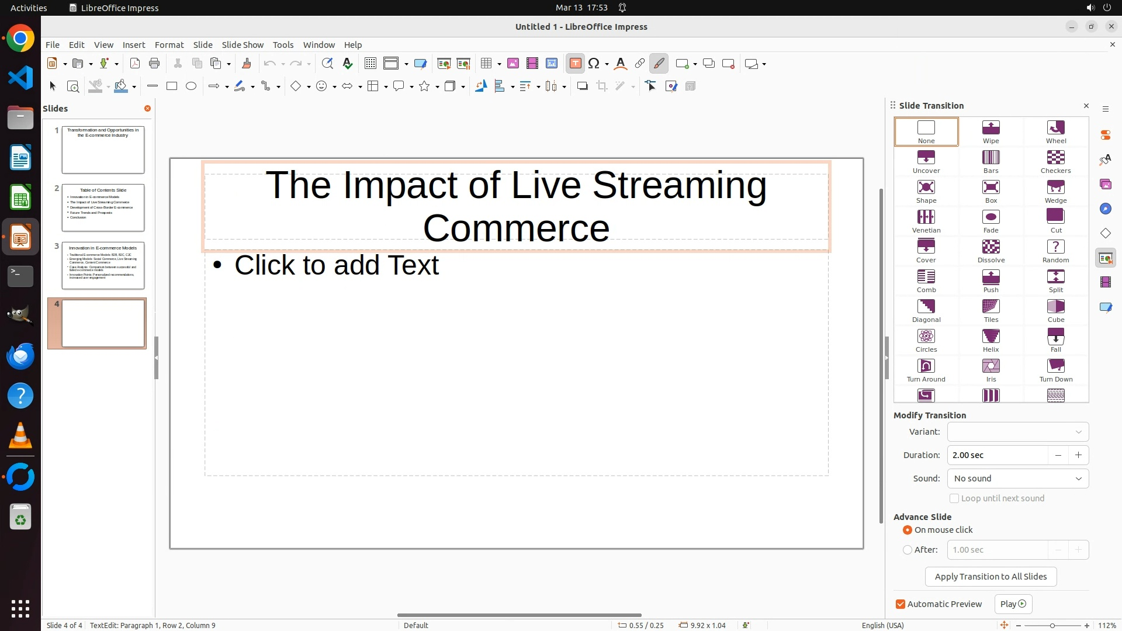Select the After advance slide option
The image size is (1122, 631).
click(908, 550)
